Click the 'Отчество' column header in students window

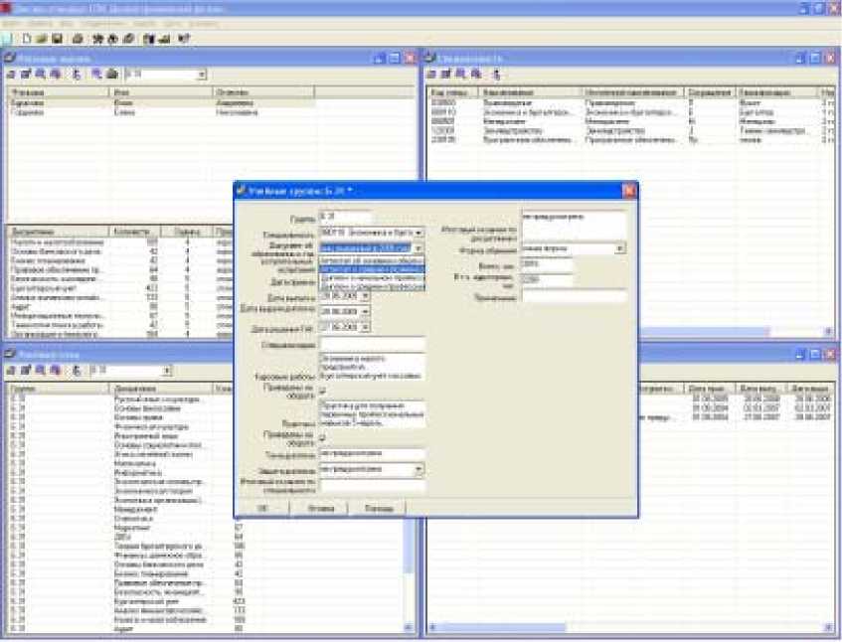pyautogui.click(x=263, y=92)
